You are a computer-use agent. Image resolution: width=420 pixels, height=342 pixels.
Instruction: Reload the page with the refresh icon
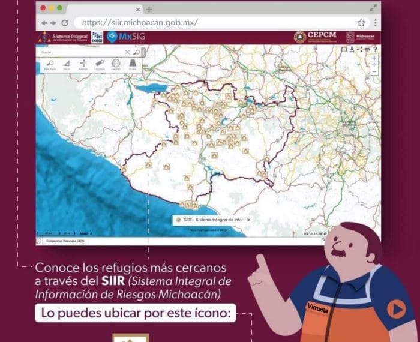point(65,23)
